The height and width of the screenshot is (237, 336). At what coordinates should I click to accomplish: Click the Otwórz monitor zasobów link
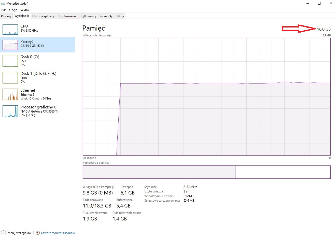click(x=58, y=233)
